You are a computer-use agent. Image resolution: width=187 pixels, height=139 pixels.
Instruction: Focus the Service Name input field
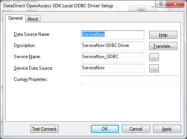[x=112, y=57]
